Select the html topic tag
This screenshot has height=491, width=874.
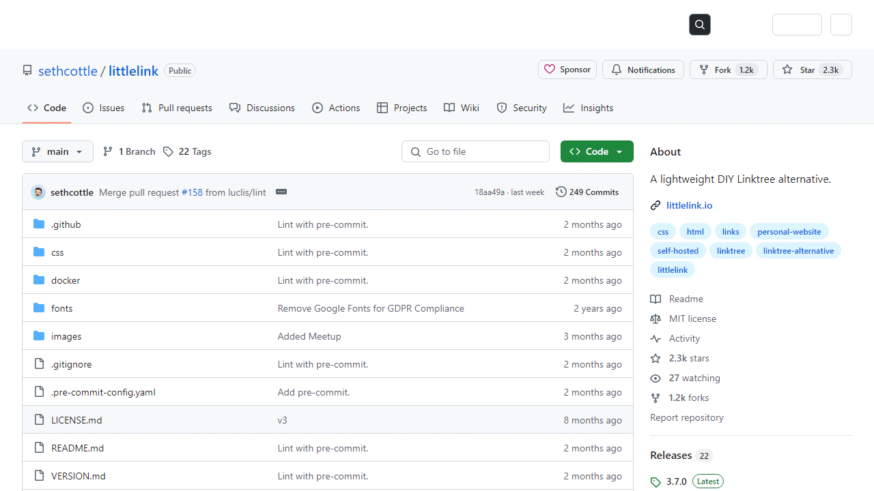tap(695, 232)
